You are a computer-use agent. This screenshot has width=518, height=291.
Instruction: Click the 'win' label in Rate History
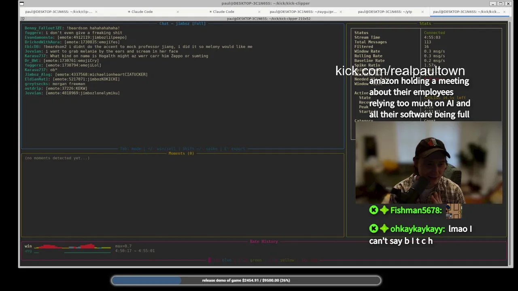click(x=28, y=246)
